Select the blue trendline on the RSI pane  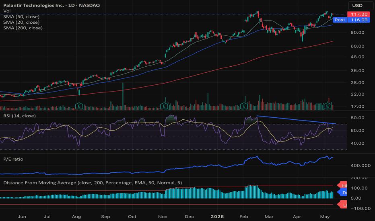[297, 120]
